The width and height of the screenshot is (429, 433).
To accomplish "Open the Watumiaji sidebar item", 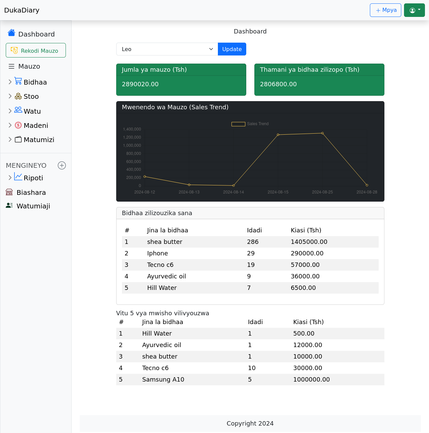I will [x=33, y=206].
